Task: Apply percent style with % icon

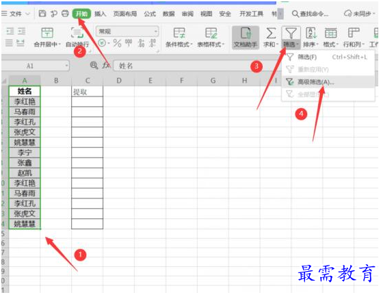Action: click(x=117, y=43)
